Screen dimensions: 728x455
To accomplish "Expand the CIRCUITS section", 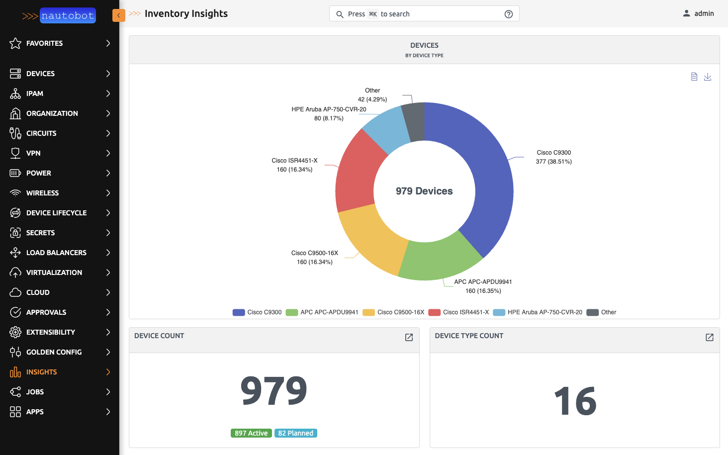I will tap(41, 133).
